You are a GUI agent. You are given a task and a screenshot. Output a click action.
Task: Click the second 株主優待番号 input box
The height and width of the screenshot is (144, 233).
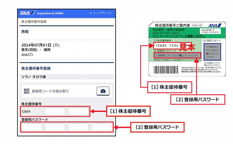[55, 111]
